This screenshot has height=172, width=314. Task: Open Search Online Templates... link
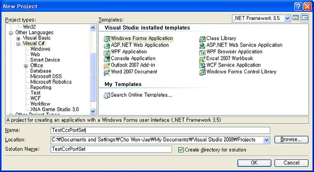tap(141, 95)
